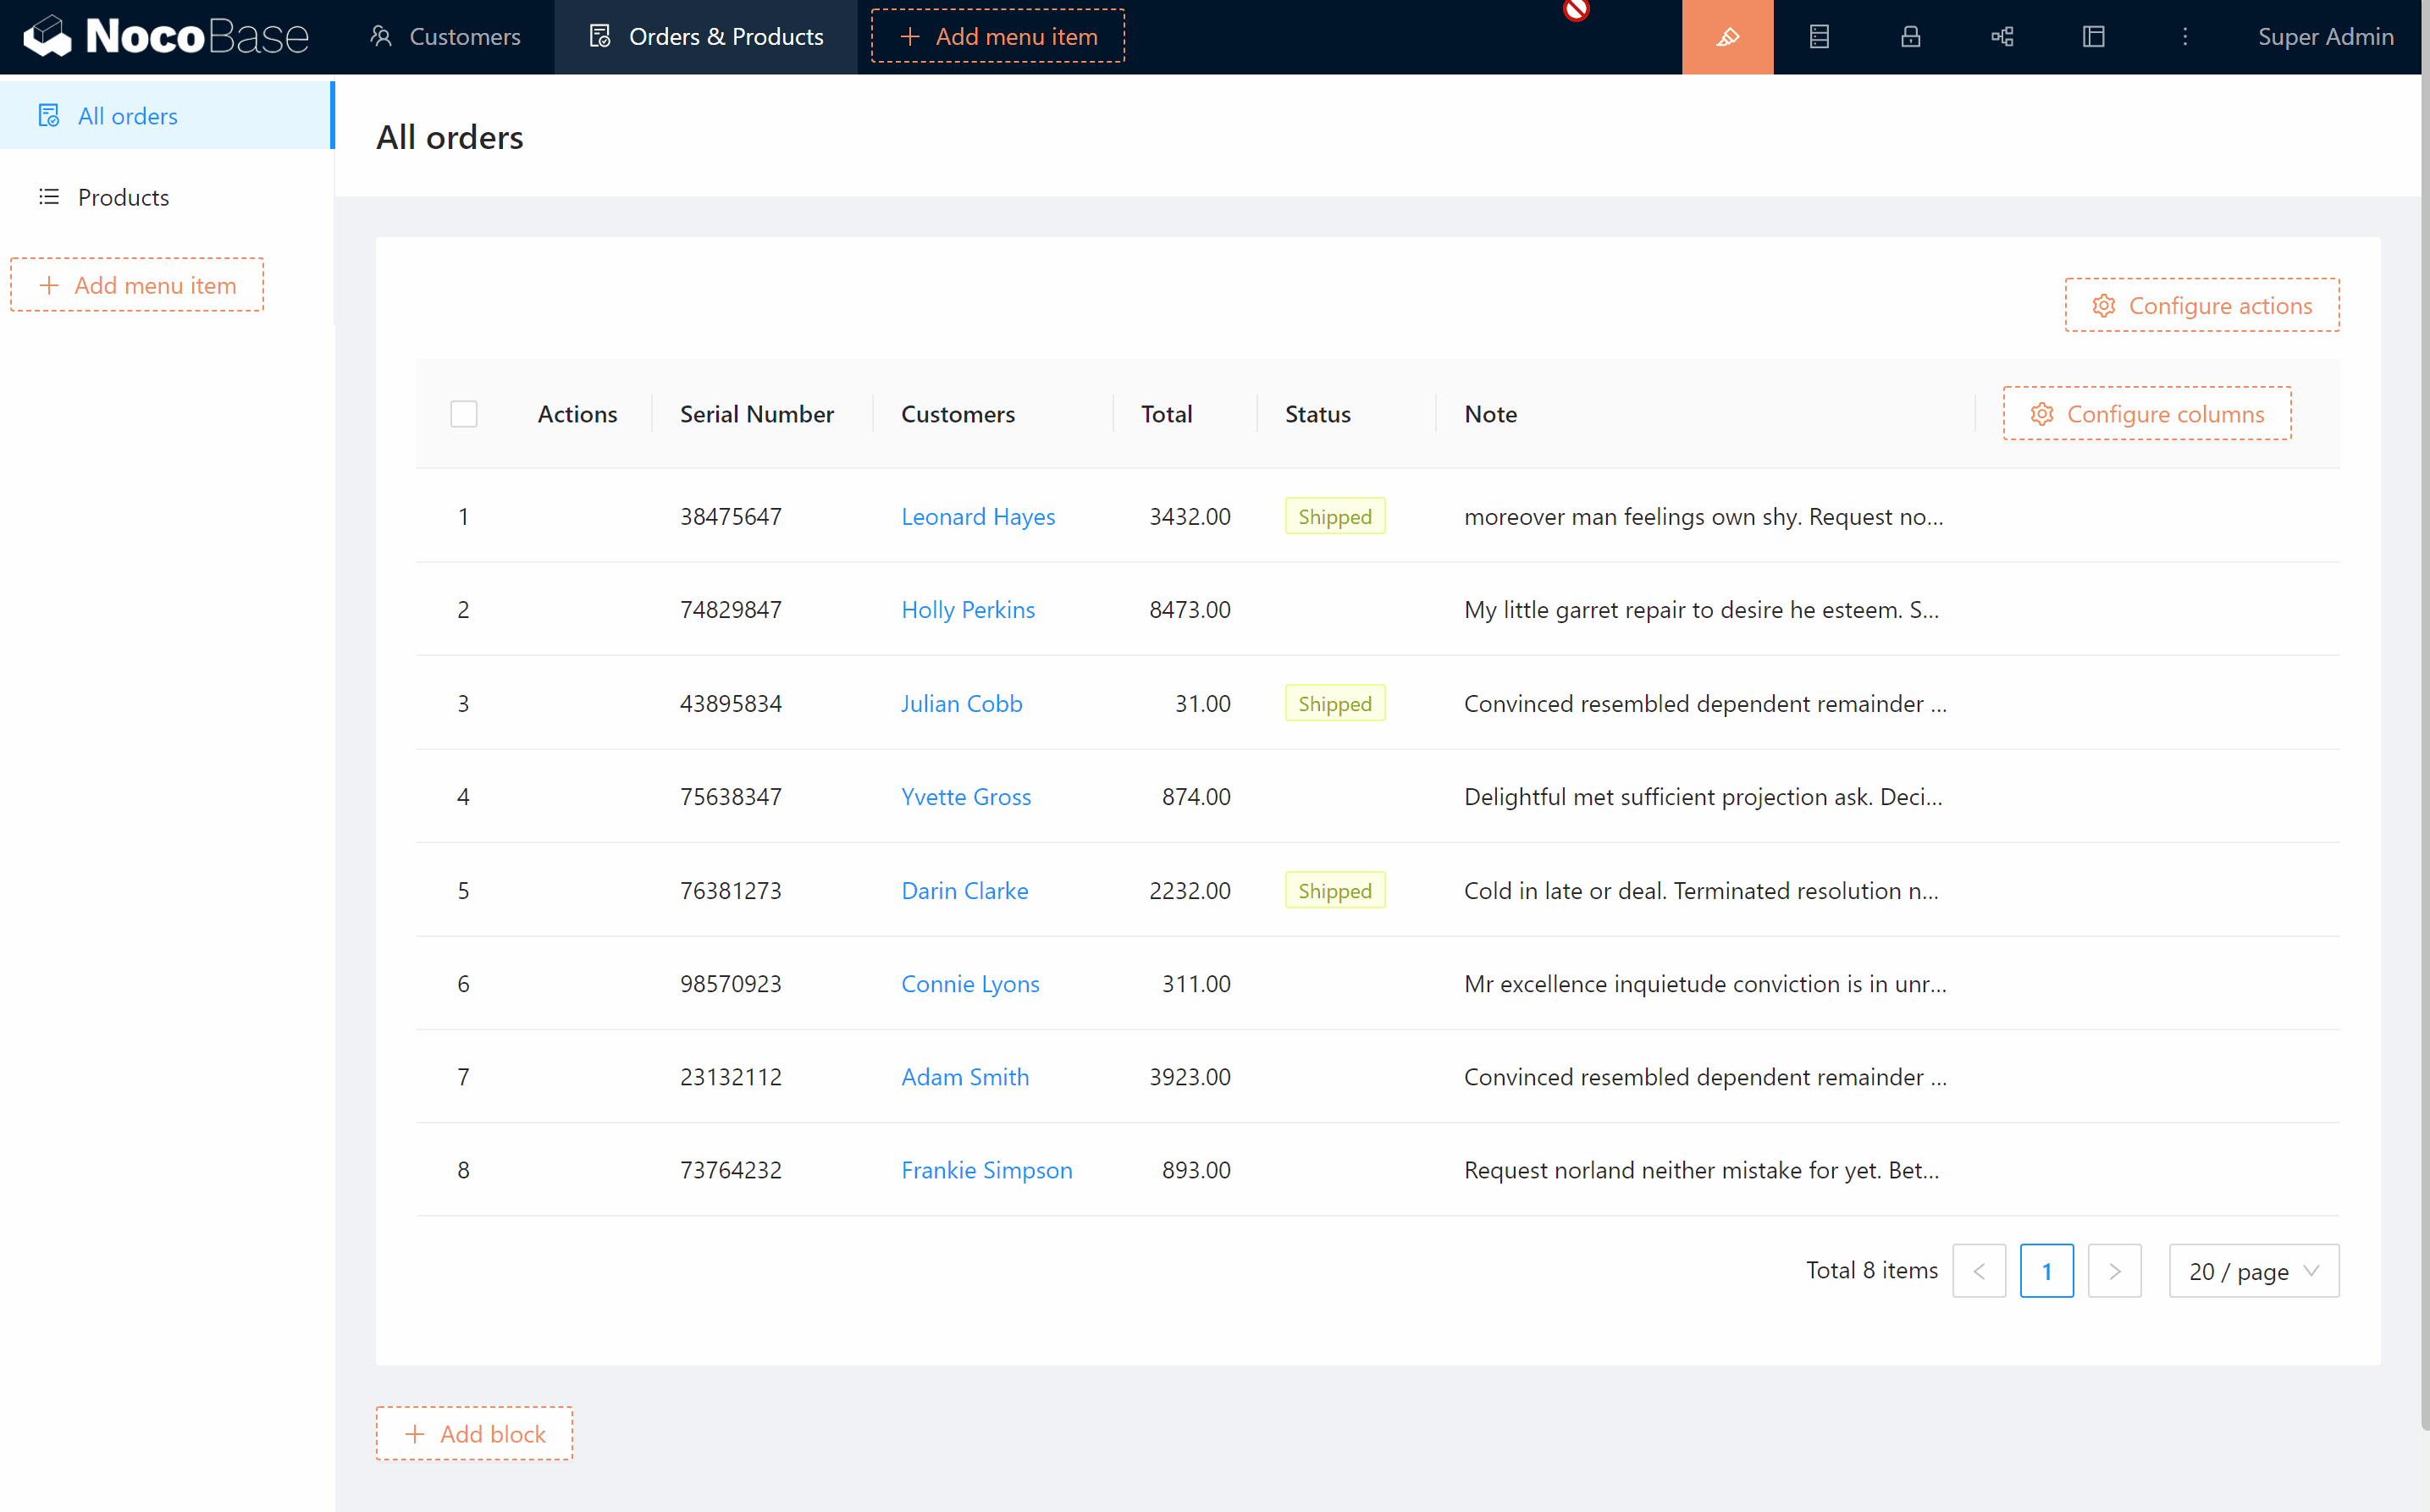Open the 20 / page size dropdown
The image size is (2430, 1512).
(x=2253, y=1271)
